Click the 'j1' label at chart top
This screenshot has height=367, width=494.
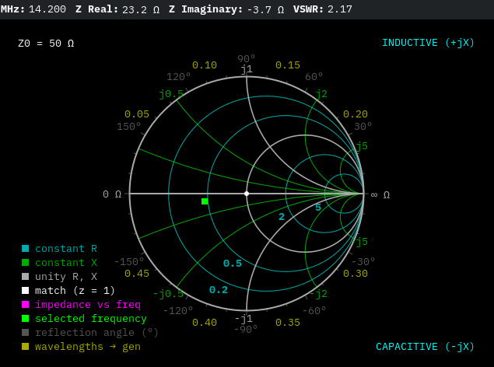coord(247,69)
